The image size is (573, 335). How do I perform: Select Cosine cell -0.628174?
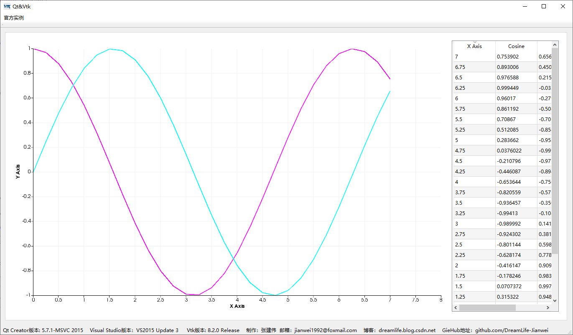tap(516, 255)
